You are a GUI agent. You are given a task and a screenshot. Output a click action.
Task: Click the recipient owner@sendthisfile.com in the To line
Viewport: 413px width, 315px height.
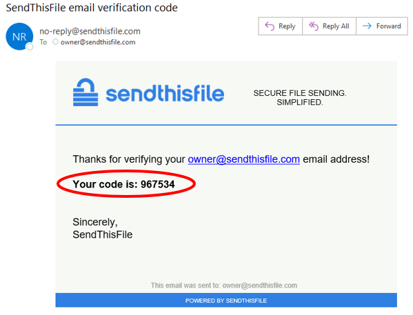98,42
